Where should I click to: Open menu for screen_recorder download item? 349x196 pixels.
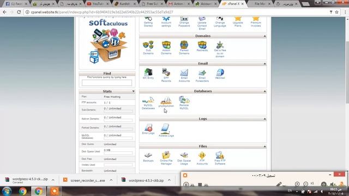click(x=111, y=180)
